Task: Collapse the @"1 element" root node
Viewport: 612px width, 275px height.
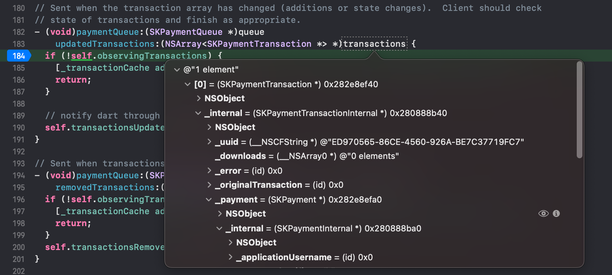Action: [177, 70]
